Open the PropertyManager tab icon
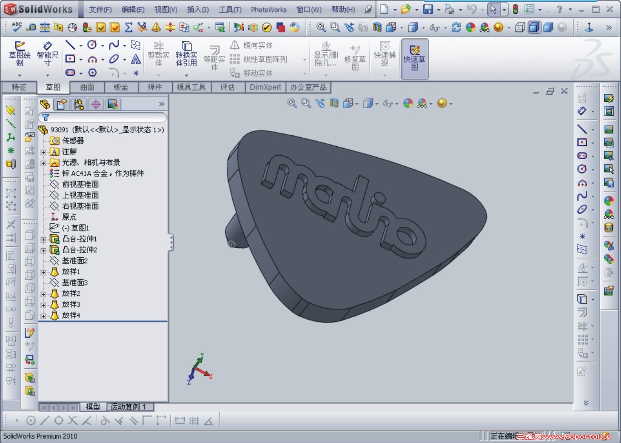 pos(62,104)
